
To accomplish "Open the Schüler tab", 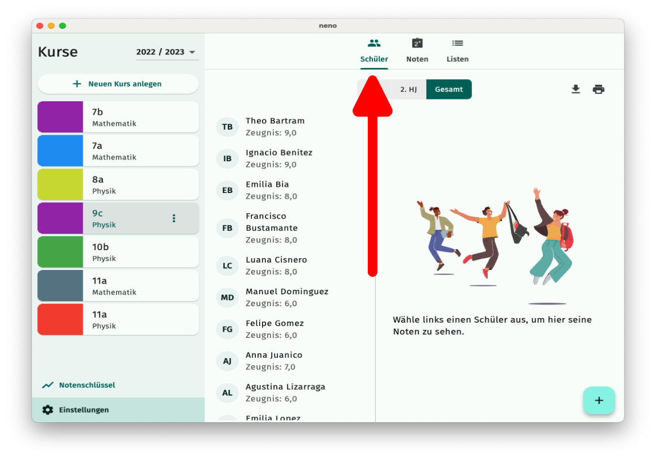I will (x=374, y=51).
